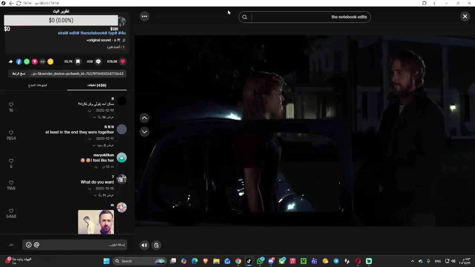The width and height of the screenshot is (475, 267).
Task: Open the #thenotebook hashtag link
Action: [x=94, y=33]
